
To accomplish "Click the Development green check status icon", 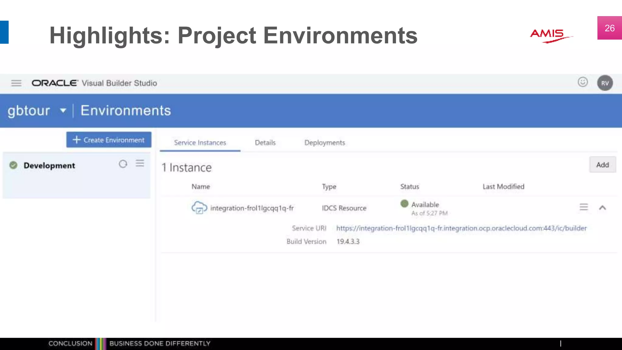I will pos(13,165).
